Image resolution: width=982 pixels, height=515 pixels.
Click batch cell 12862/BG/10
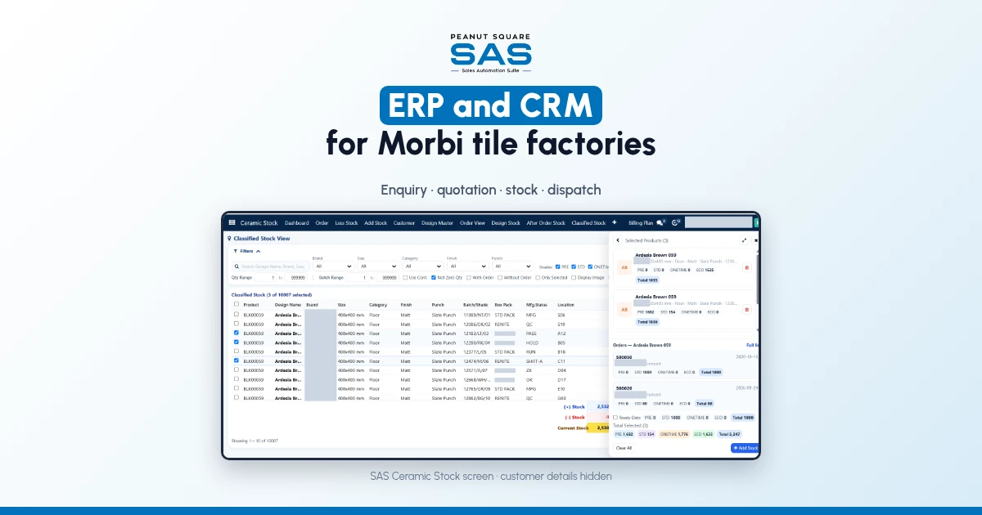pos(476,398)
